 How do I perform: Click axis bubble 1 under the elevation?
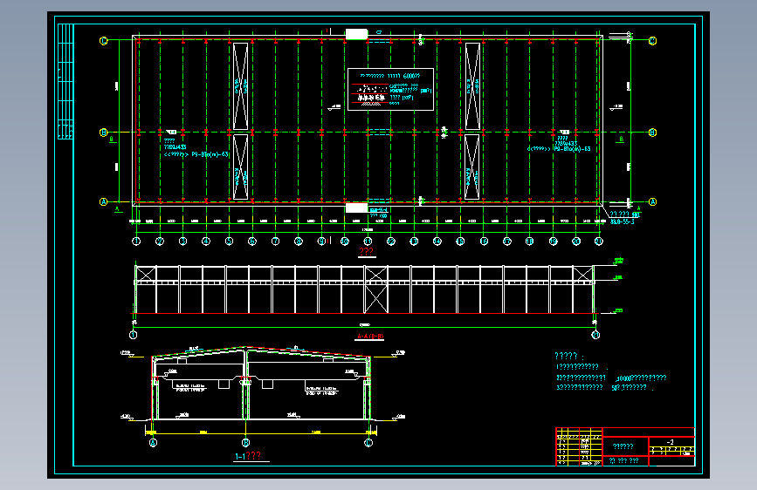point(134,335)
